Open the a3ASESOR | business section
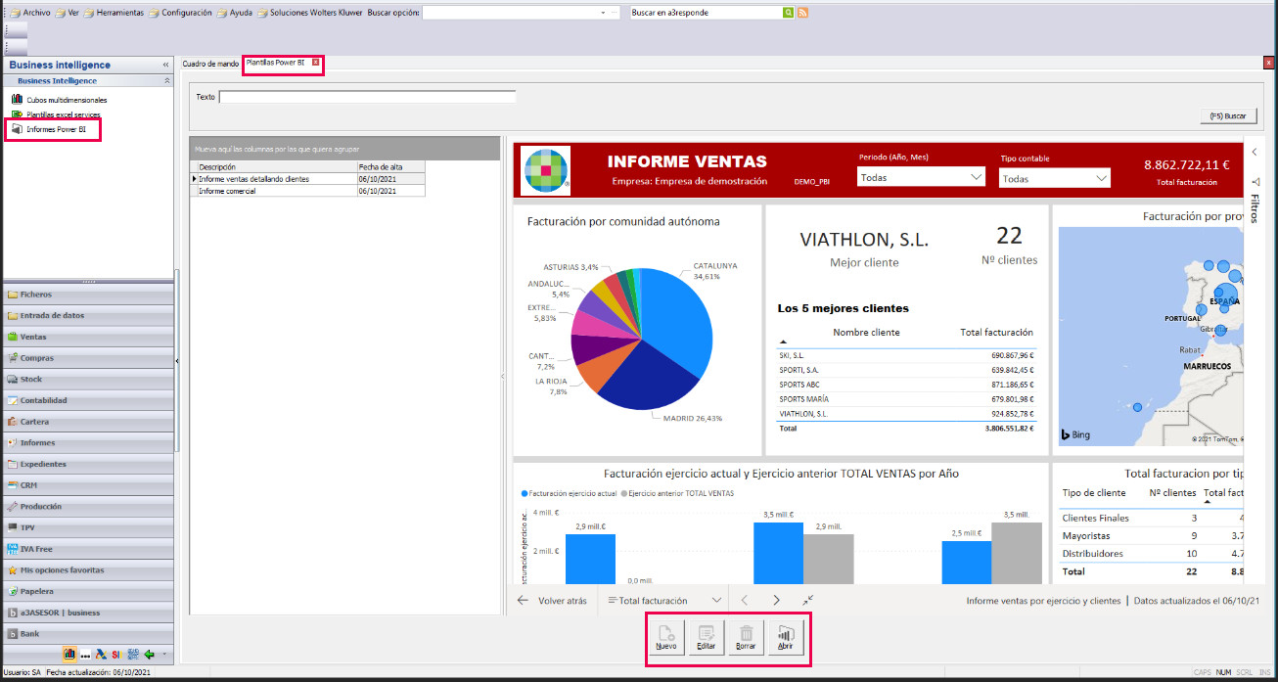 click(88, 613)
